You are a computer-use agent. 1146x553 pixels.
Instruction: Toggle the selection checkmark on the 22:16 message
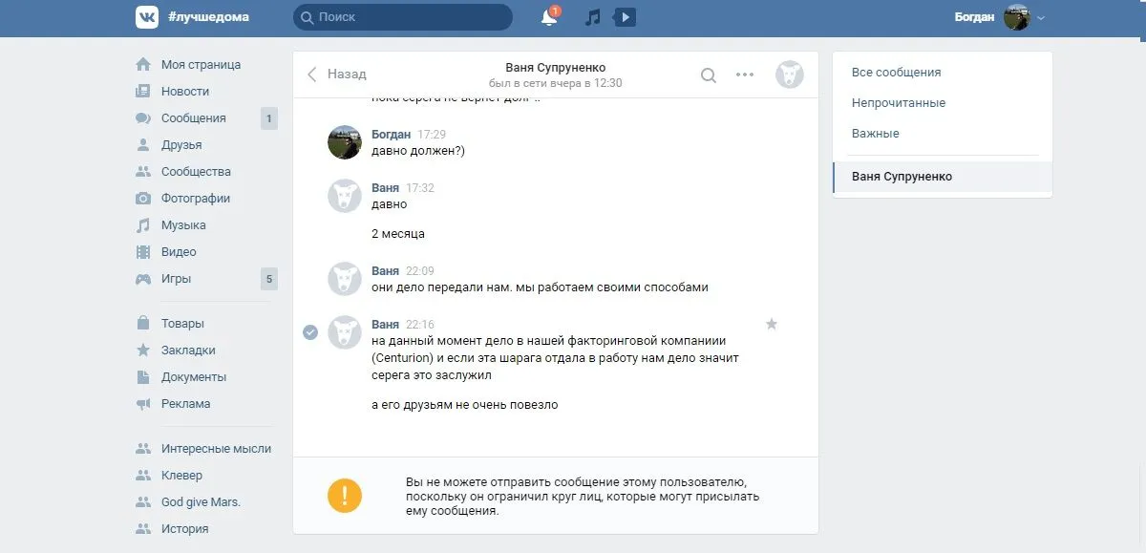pyautogui.click(x=310, y=332)
